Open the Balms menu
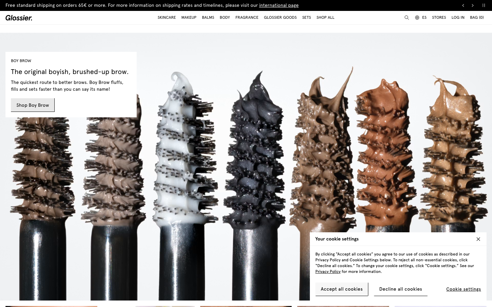The height and width of the screenshot is (307, 492). tap(208, 17)
